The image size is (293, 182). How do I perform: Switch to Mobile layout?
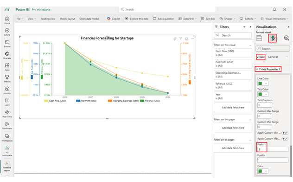click(x=67, y=19)
